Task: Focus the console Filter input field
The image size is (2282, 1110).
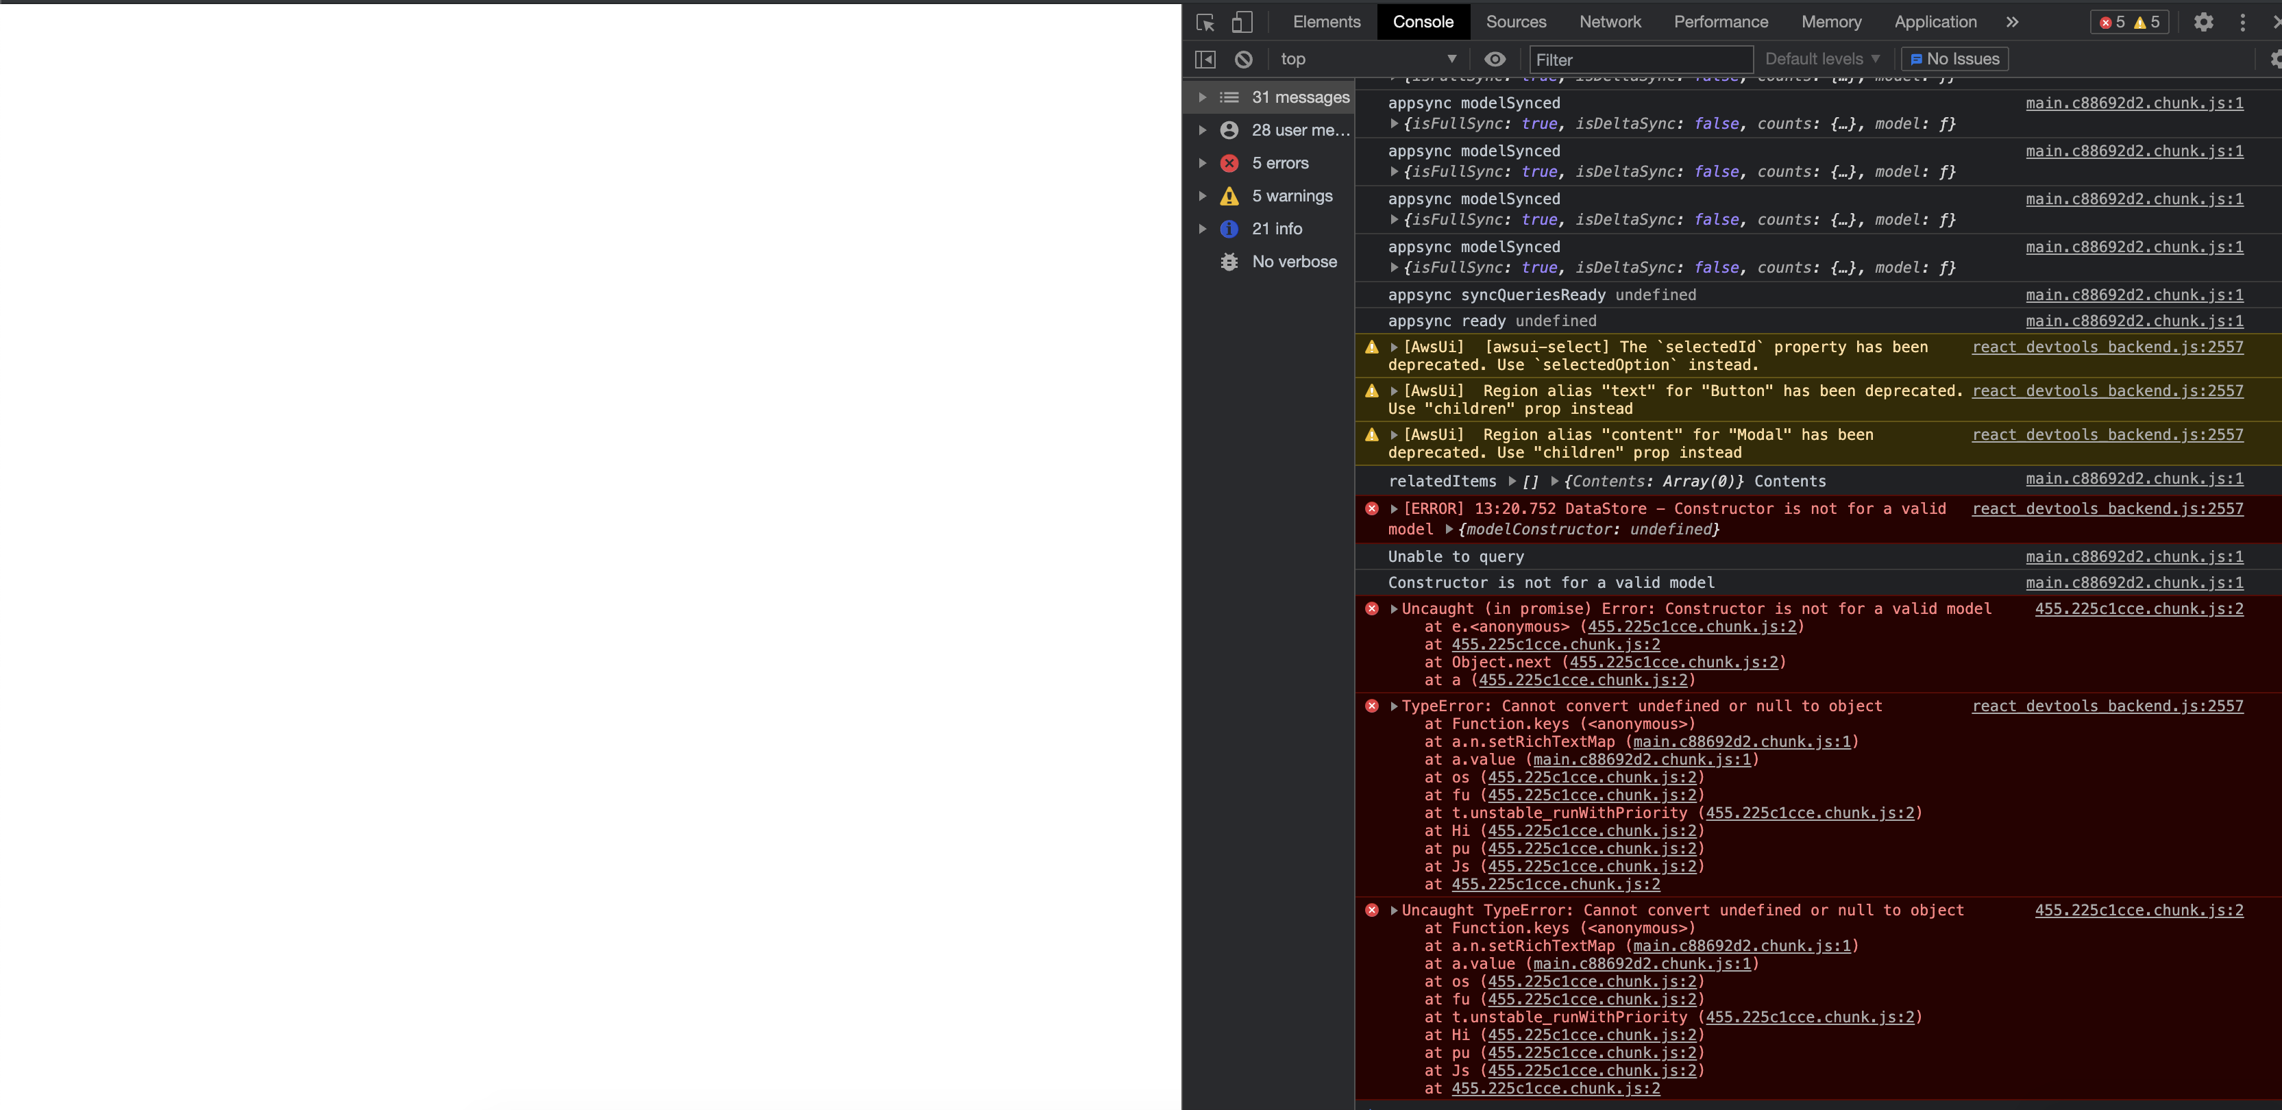Action: pos(1641,60)
